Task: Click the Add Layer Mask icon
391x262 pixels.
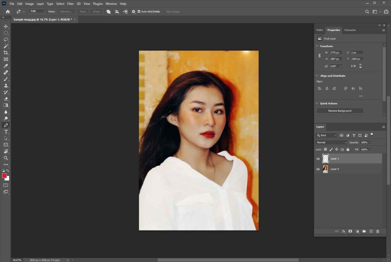Action: 350,231
